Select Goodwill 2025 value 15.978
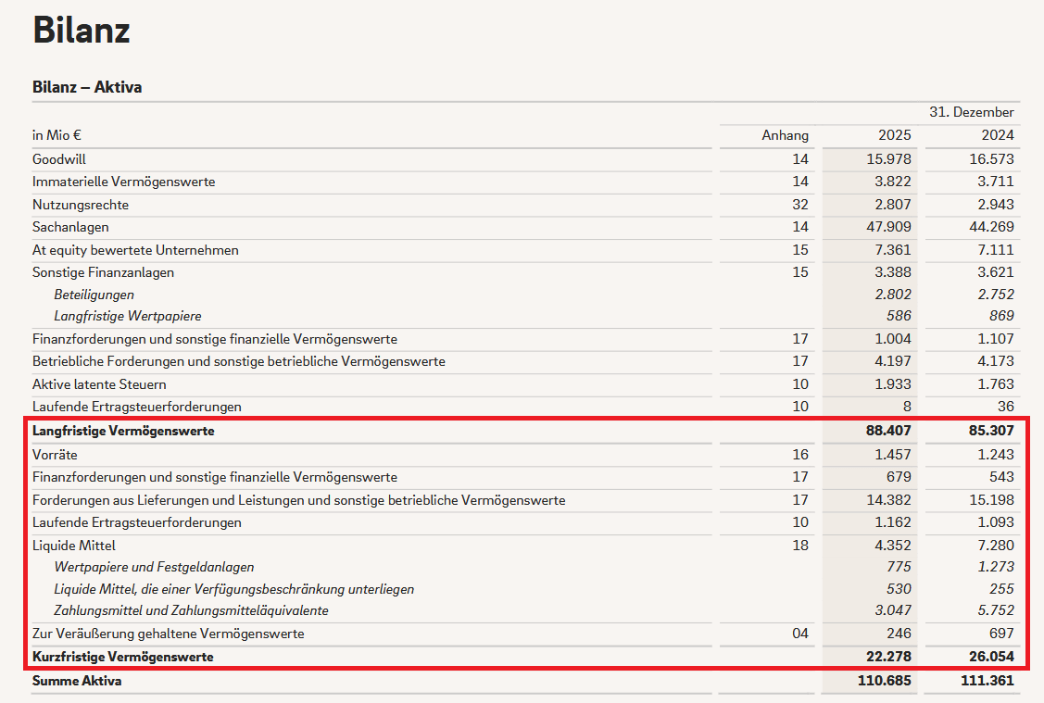This screenshot has height=703, width=1044. (888, 159)
